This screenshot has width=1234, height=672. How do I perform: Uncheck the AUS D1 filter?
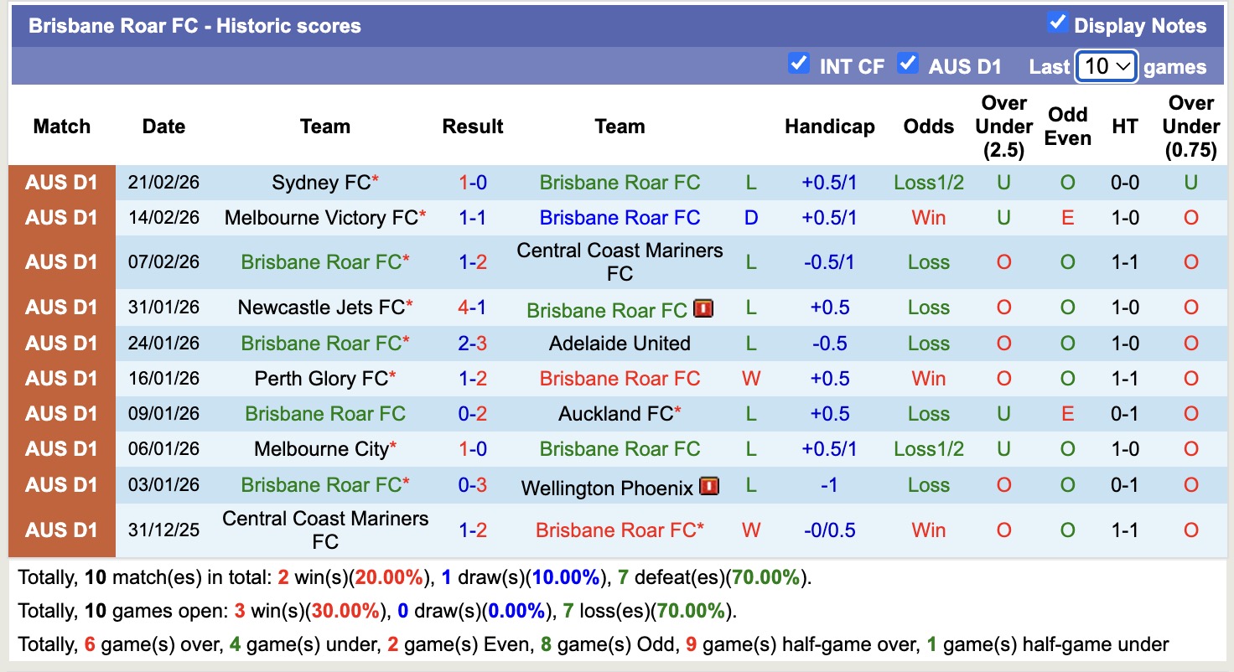coord(908,64)
